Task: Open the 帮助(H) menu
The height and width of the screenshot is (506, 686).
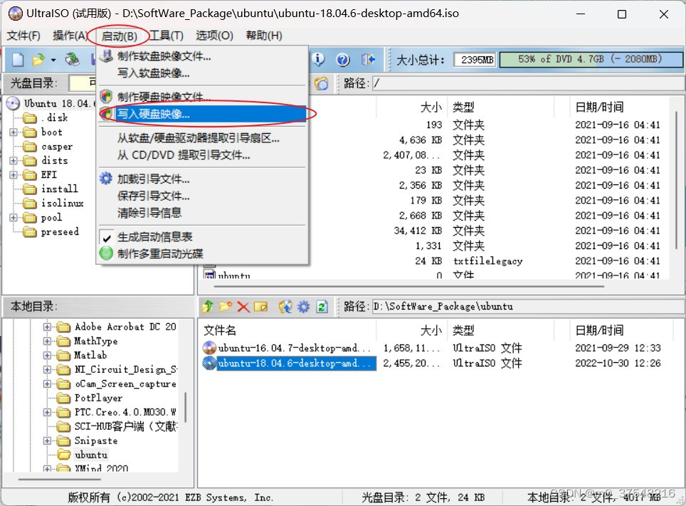Action: coord(264,36)
